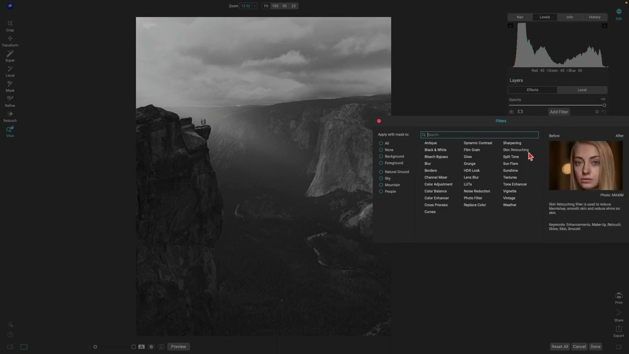Select the Mask tool
The width and height of the screenshot is (629, 354).
pos(10,86)
